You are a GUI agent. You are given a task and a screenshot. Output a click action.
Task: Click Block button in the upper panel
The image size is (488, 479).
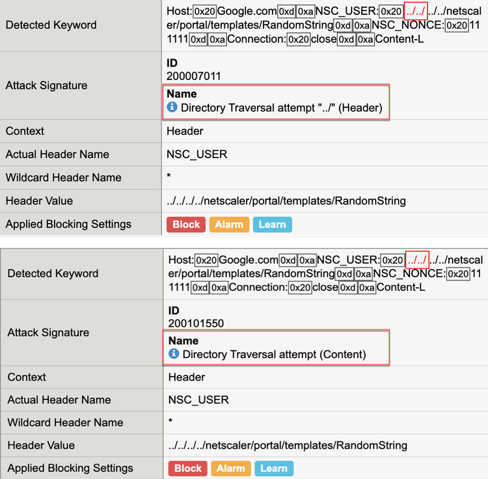coord(186,225)
